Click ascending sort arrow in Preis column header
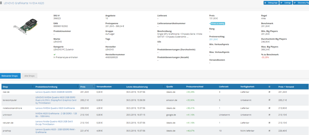 [x=94, y=86]
